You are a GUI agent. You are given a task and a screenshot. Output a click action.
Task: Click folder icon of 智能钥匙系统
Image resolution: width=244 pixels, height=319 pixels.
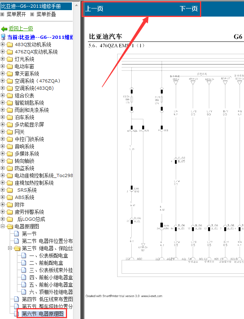pos(10,103)
